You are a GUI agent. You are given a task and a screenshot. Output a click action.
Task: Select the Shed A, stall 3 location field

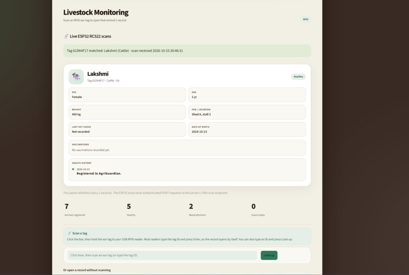[247, 112]
